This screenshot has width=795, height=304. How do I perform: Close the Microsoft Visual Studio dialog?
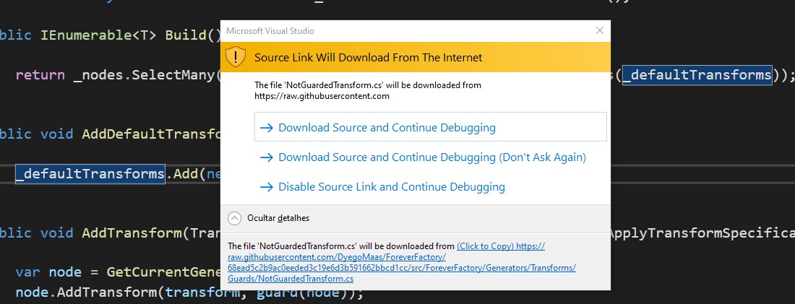(x=600, y=31)
